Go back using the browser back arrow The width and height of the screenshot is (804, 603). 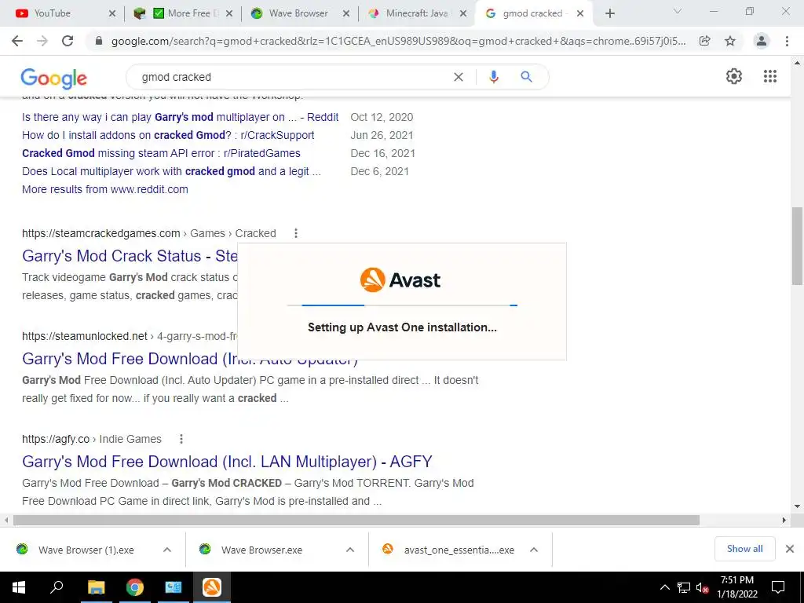(x=17, y=41)
